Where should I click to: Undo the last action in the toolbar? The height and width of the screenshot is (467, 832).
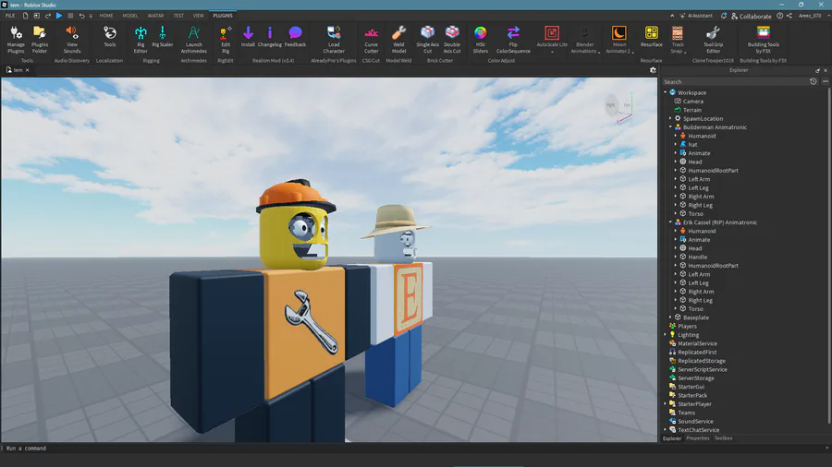pos(81,16)
